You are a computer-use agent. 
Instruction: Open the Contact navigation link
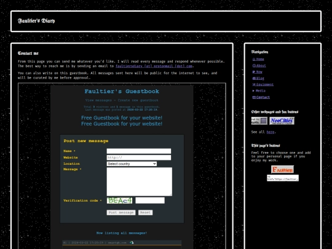261,97
